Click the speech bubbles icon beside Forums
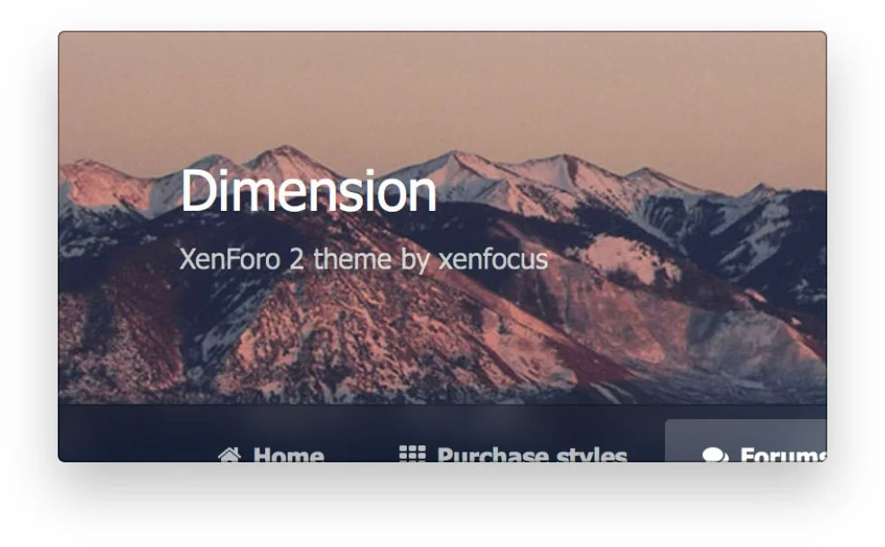Screen dimensions: 885x547 (x=715, y=454)
